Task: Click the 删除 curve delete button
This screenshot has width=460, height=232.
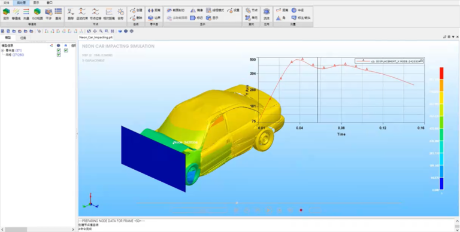Action: coord(136,17)
